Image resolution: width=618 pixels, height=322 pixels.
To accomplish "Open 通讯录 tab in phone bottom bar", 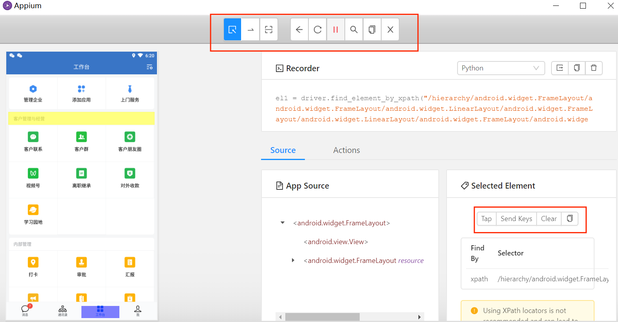I will click(63, 311).
